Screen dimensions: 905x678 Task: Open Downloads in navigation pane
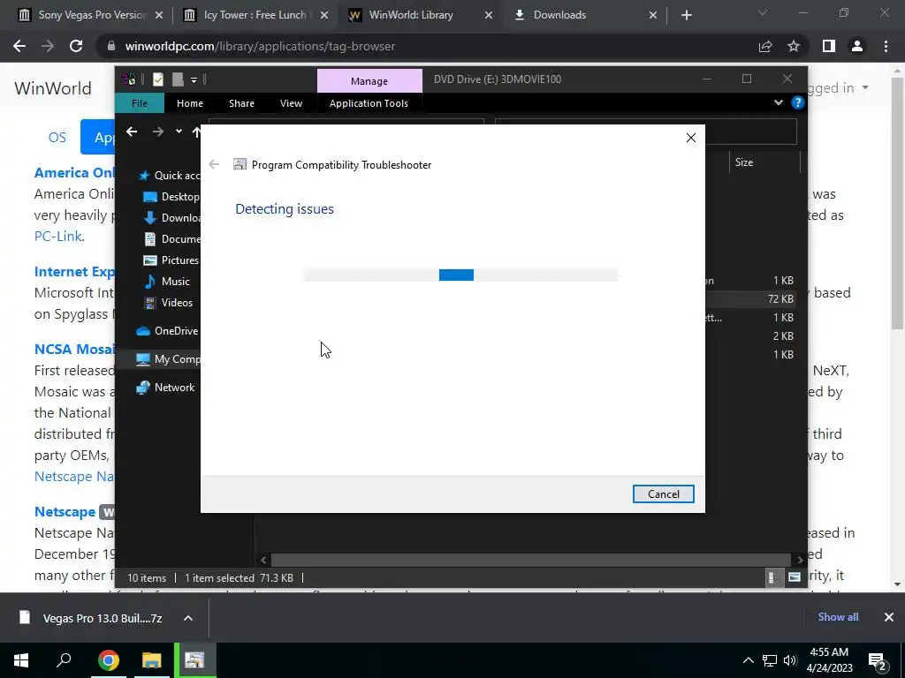(171, 218)
